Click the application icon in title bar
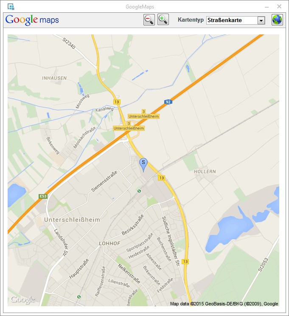Image resolution: width=289 pixels, height=316 pixels. point(11,7)
